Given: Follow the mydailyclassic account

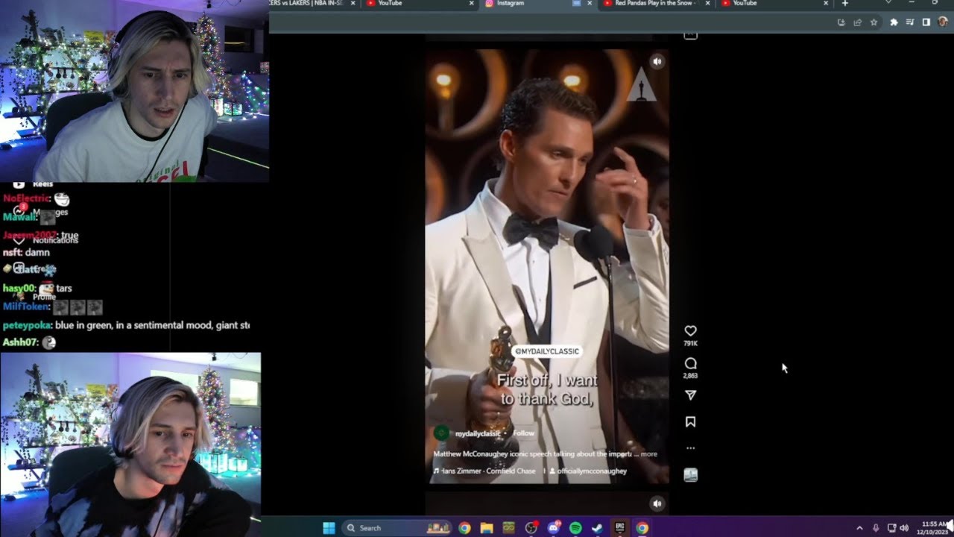Looking at the screenshot, I should pyautogui.click(x=523, y=433).
